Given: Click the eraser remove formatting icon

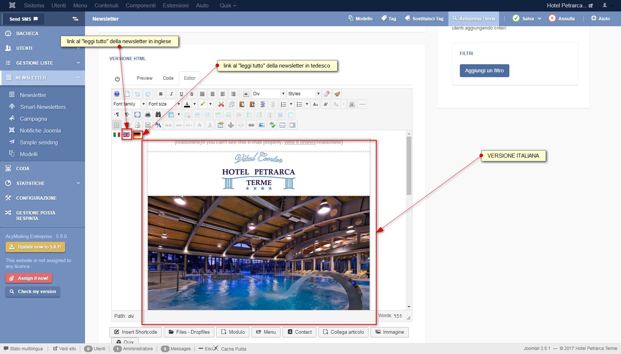Looking at the screenshot, I should 327,94.
